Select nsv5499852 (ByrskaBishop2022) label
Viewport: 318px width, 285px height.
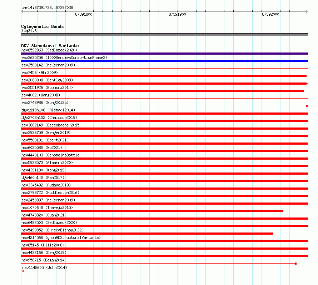[53, 230]
